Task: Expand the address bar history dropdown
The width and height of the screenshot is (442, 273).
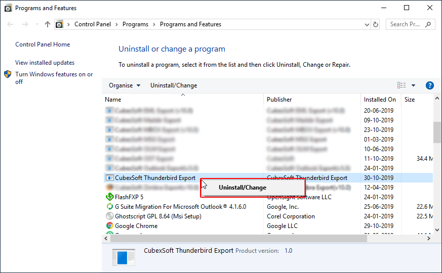Action: point(367,25)
